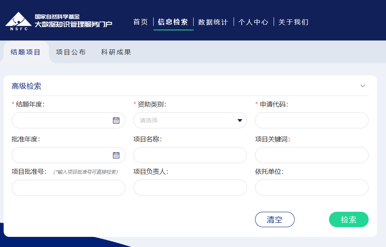Screen dimensions: 386x247
Task: Open 关于我们 in the top navigation
Action: (293, 22)
